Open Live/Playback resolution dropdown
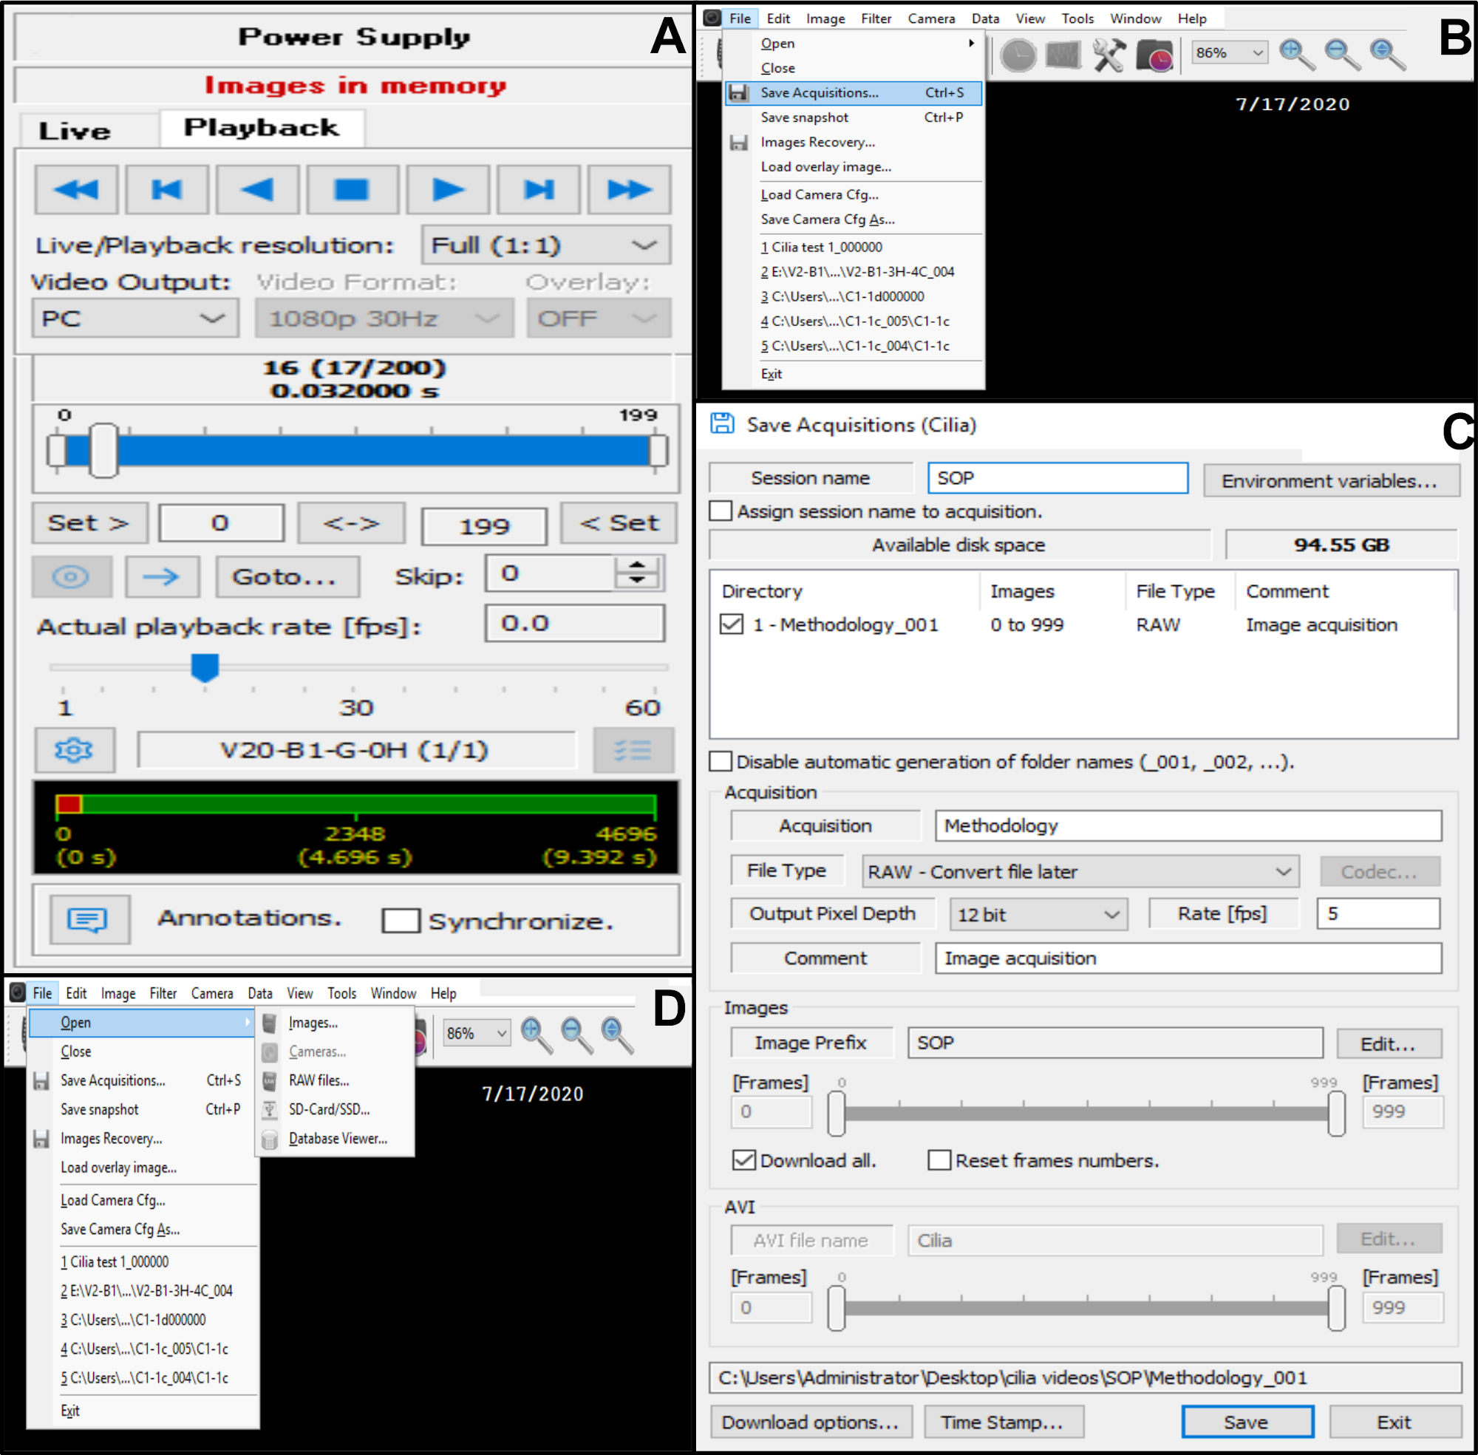The width and height of the screenshot is (1478, 1455). (545, 245)
